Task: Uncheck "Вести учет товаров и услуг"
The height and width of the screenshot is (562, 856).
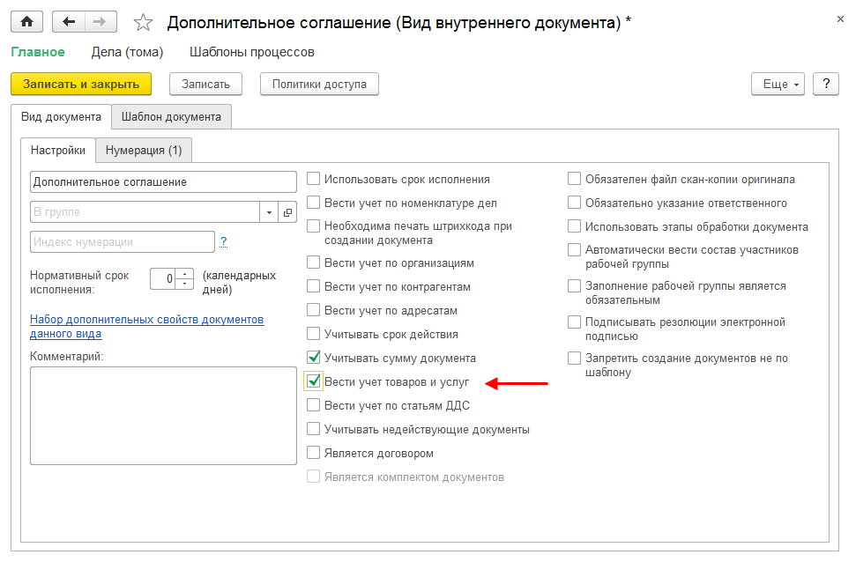Action: tap(313, 381)
